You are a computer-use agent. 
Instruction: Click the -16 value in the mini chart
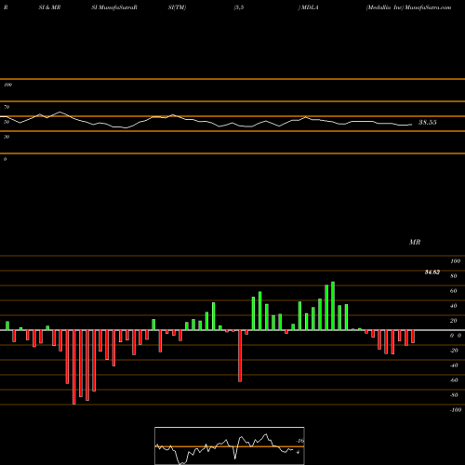[299, 441]
